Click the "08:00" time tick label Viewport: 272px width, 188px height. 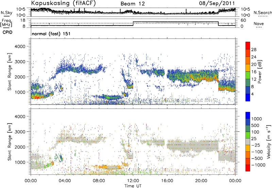point(99,181)
